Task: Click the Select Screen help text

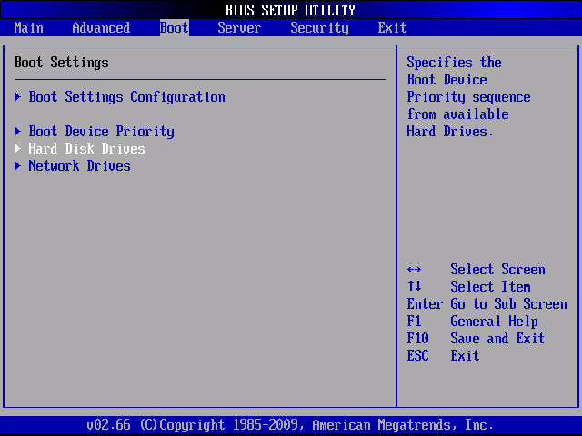Action: point(497,270)
